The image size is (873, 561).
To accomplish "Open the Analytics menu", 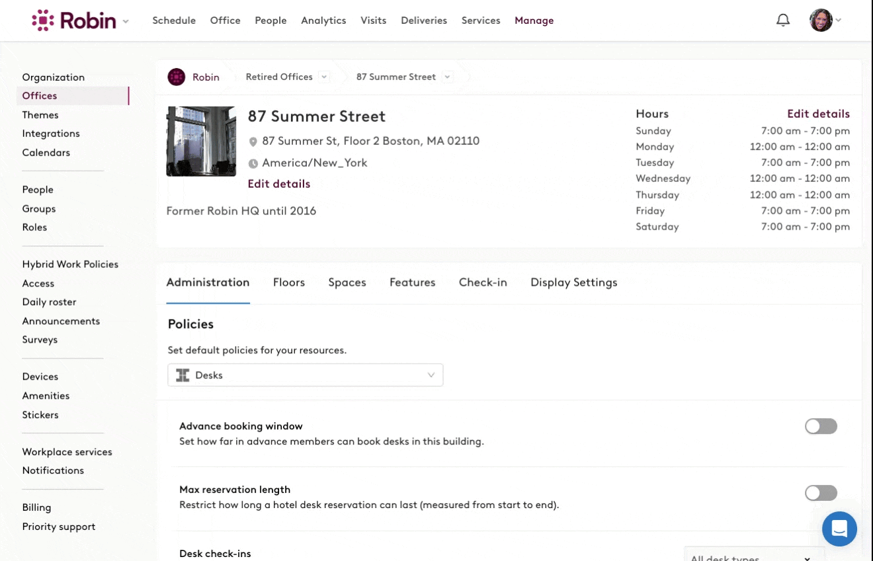I will (323, 21).
